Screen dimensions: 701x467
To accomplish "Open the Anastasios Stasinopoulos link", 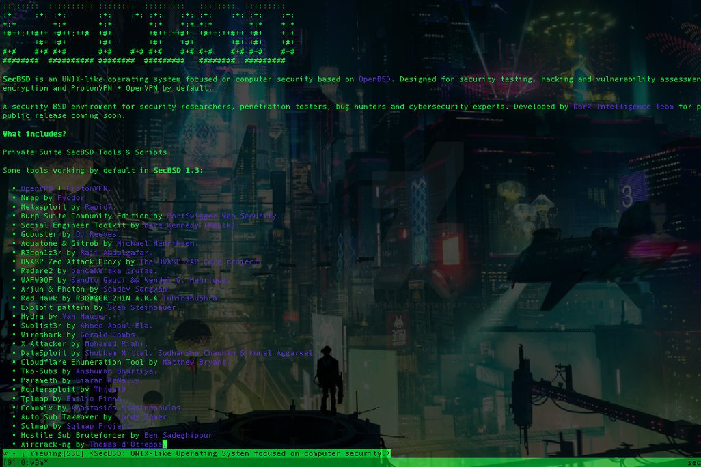I will click(126, 408).
